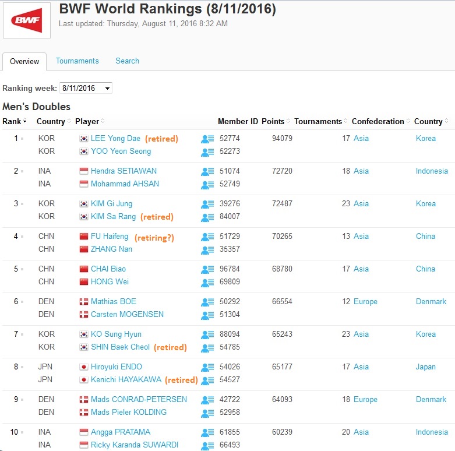The image size is (455, 451).
Task: Open player link Hiroyuki ENDO
Action: coord(117,367)
